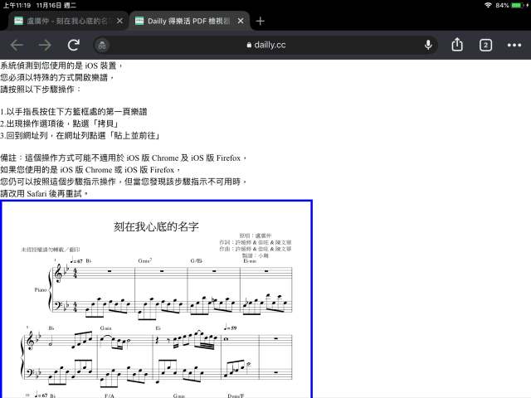
Task: Click the dailly.cc address bar
Action: click(265, 45)
